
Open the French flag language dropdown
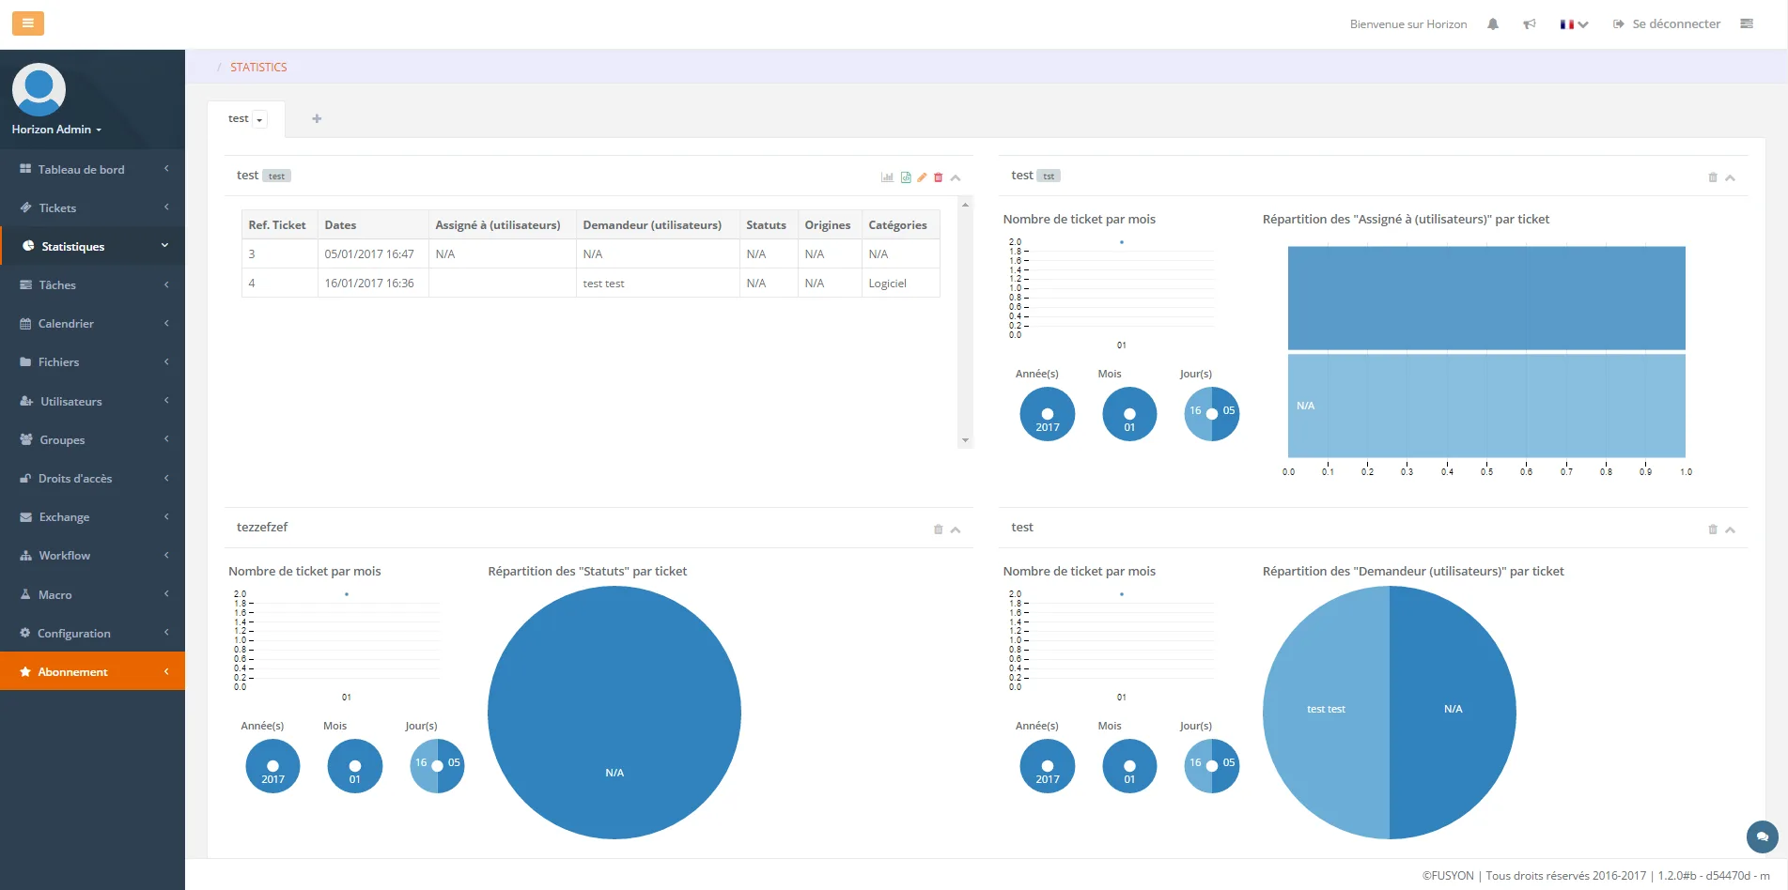[x=1574, y=24]
